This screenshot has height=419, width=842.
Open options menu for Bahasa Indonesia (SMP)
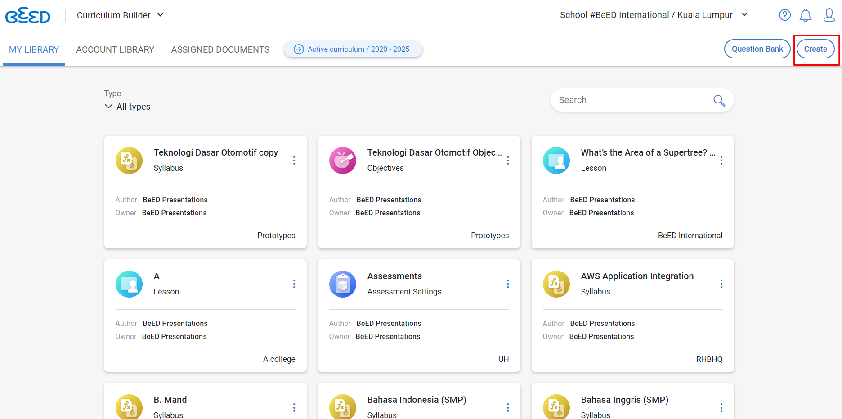pos(508,408)
